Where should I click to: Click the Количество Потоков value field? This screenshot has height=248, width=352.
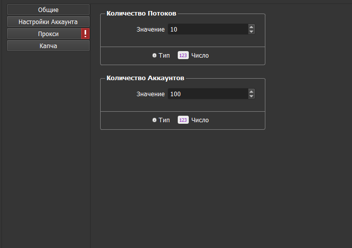(207, 30)
